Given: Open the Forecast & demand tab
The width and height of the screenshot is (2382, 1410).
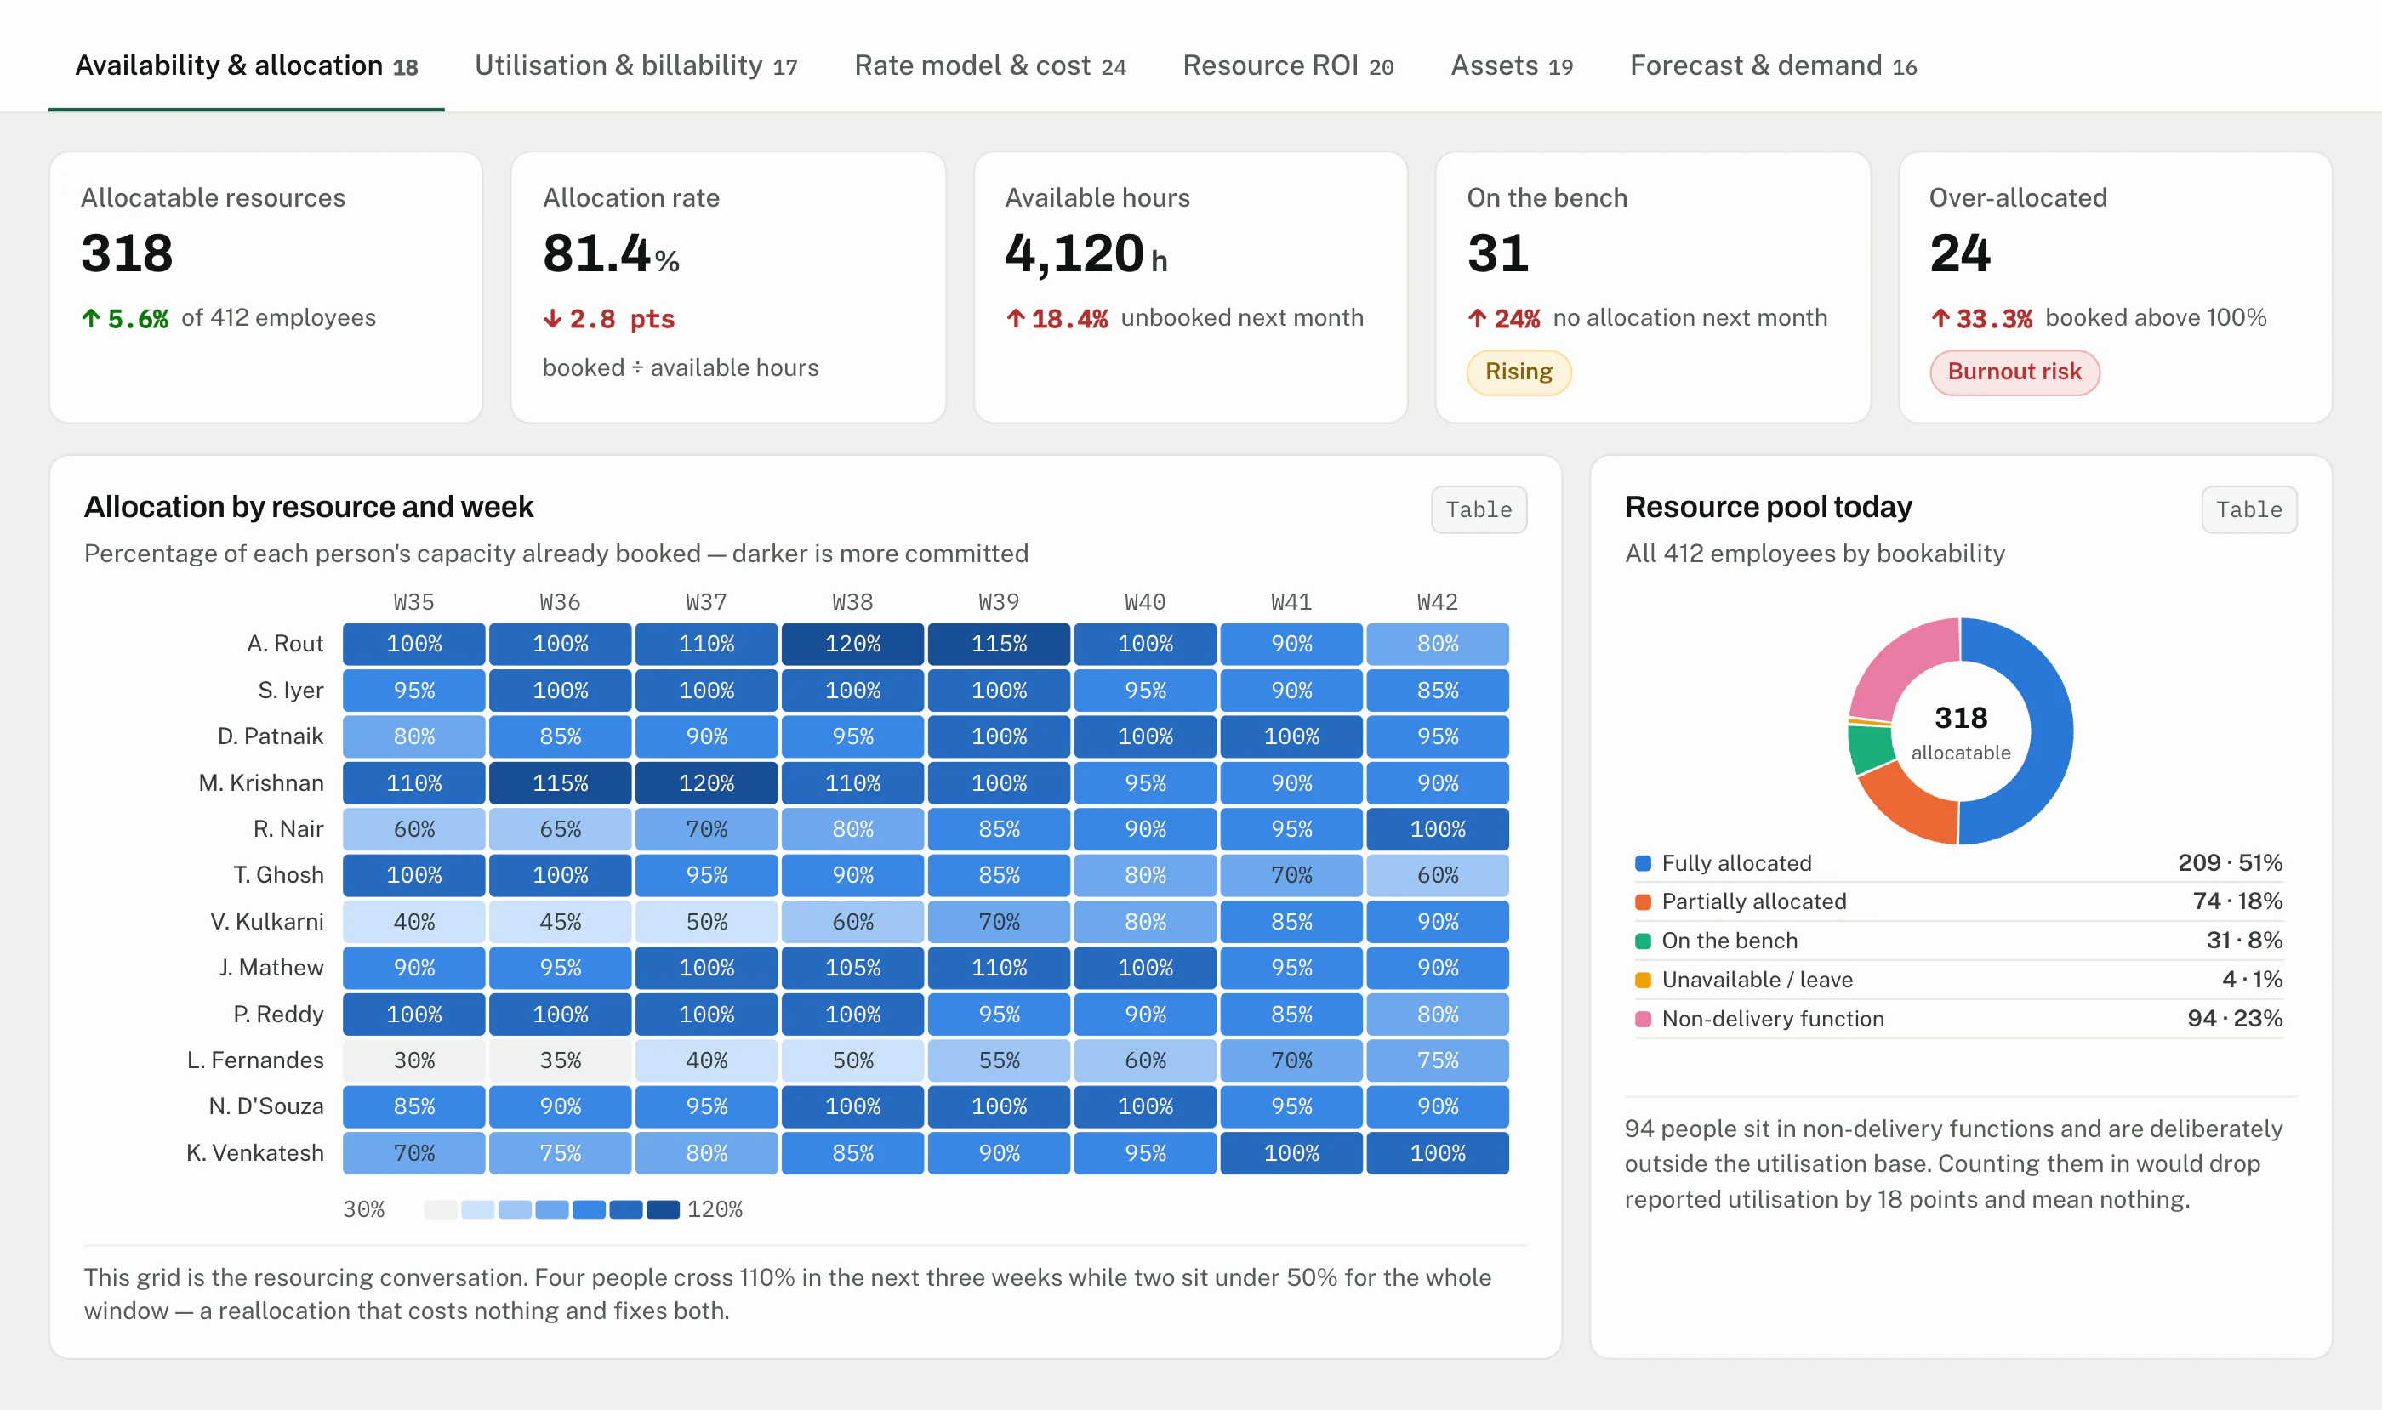Looking at the screenshot, I should (1773, 65).
